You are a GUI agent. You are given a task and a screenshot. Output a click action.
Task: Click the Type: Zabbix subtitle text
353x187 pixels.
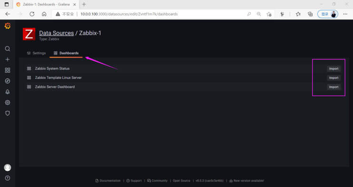pyautogui.click(x=49, y=39)
